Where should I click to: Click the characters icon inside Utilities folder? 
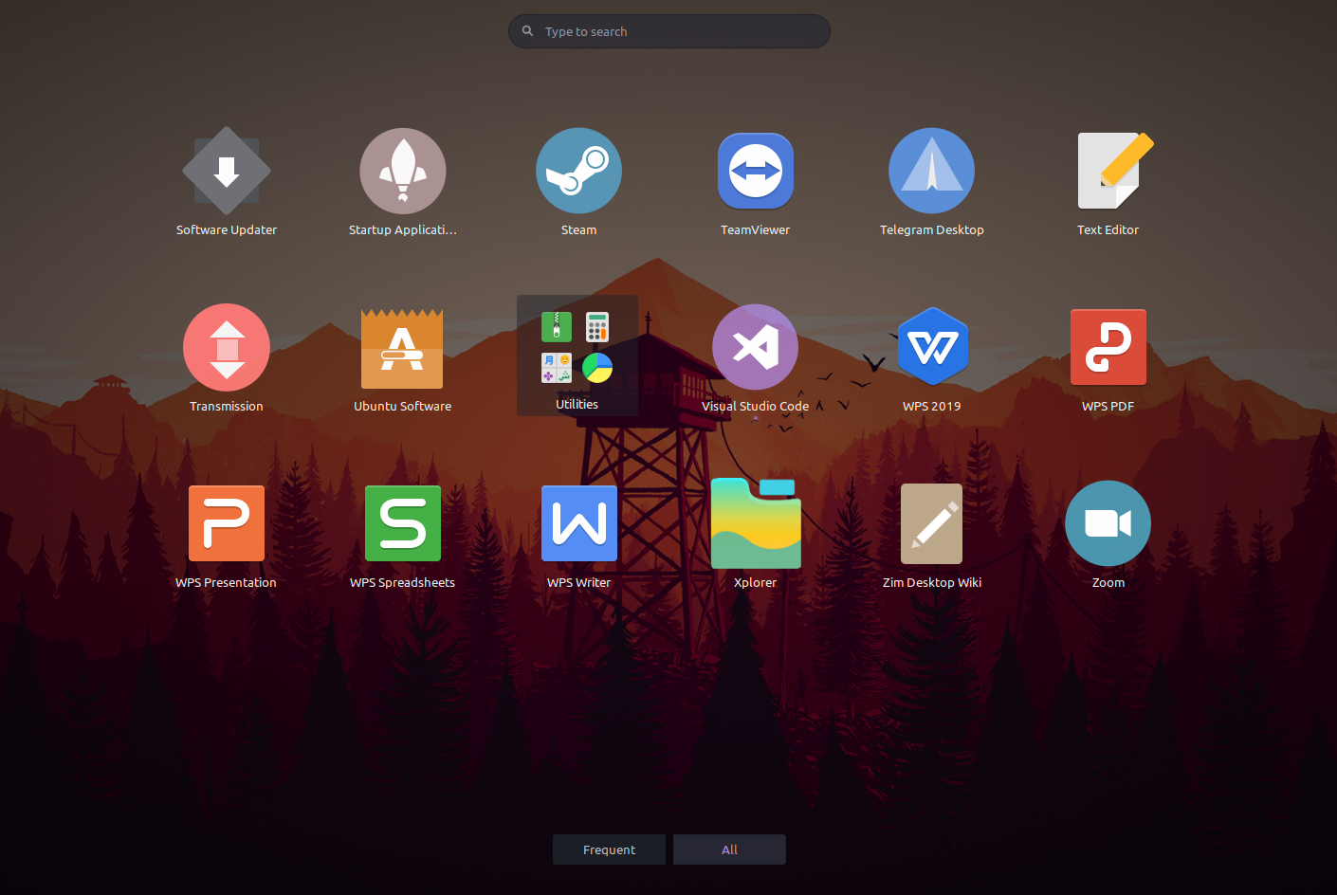click(x=557, y=368)
